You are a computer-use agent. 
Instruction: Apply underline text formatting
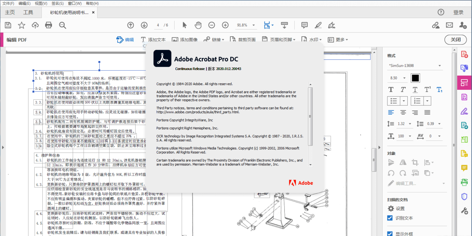(x=415, y=90)
